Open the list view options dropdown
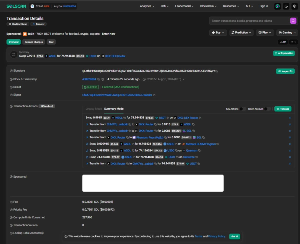 (293, 42)
